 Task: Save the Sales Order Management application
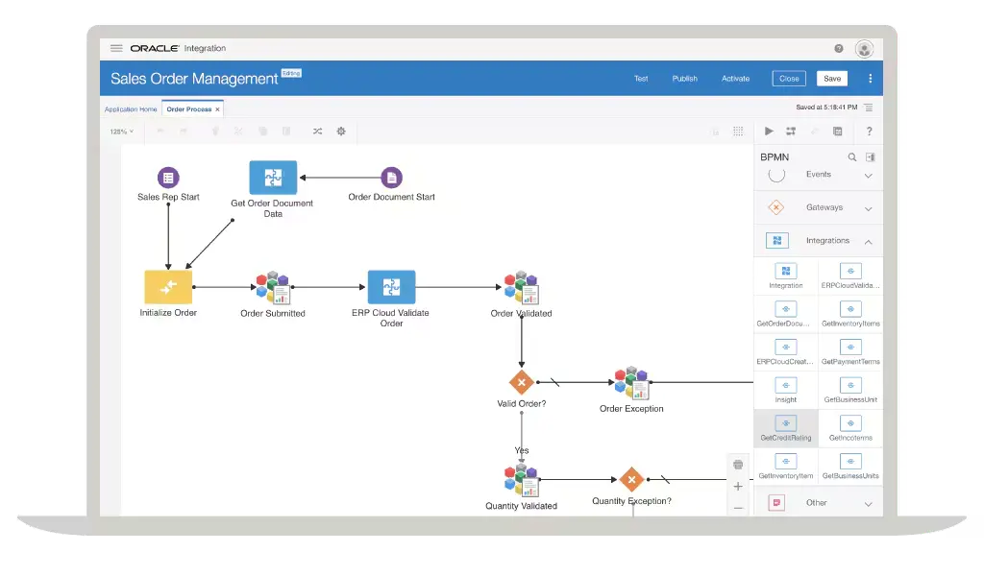832,79
